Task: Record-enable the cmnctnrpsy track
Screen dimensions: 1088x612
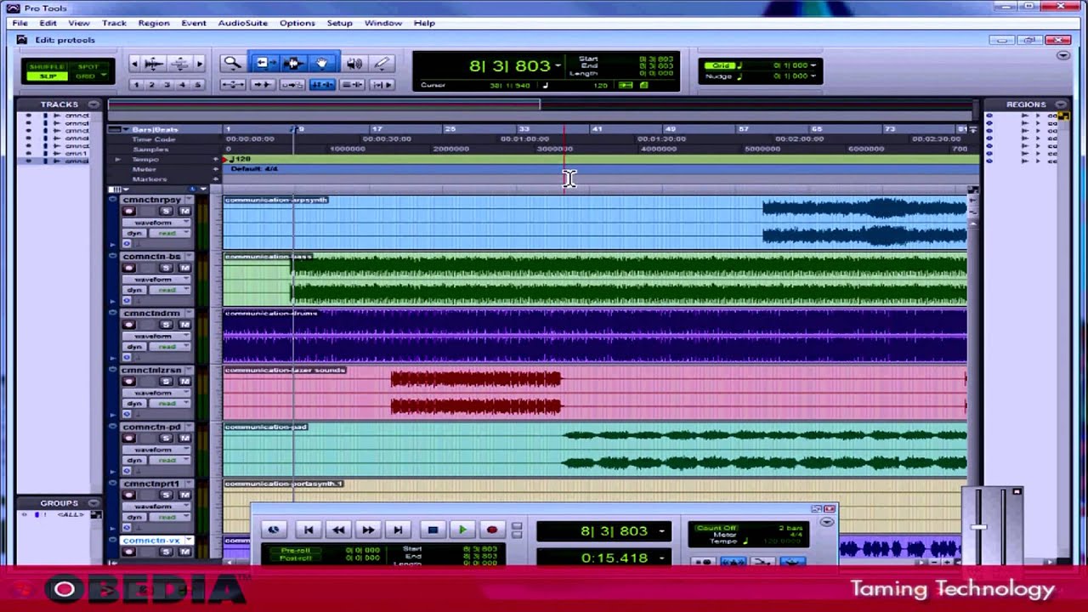Action: (130, 211)
